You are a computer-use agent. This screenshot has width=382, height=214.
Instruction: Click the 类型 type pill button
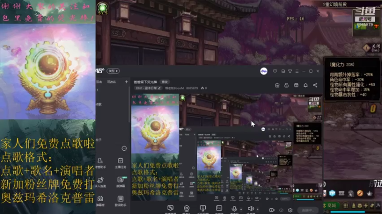113,71
